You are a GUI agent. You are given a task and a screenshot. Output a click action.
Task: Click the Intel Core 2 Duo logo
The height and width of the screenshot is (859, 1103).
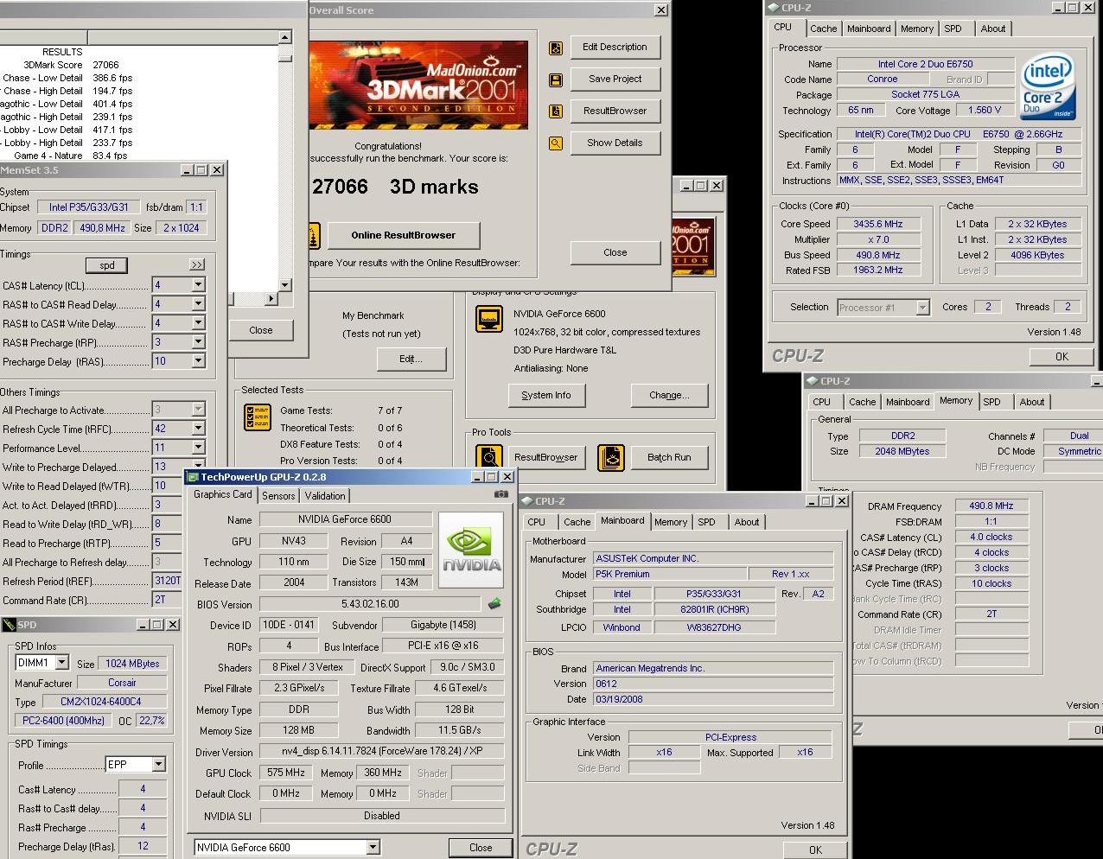pyautogui.click(x=1048, y=88)
